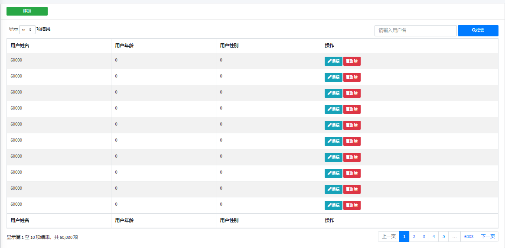Delete the fourth row's user entry
This screenshot has height=248, width=505.
pyautogui.click(x=352, y=109)
